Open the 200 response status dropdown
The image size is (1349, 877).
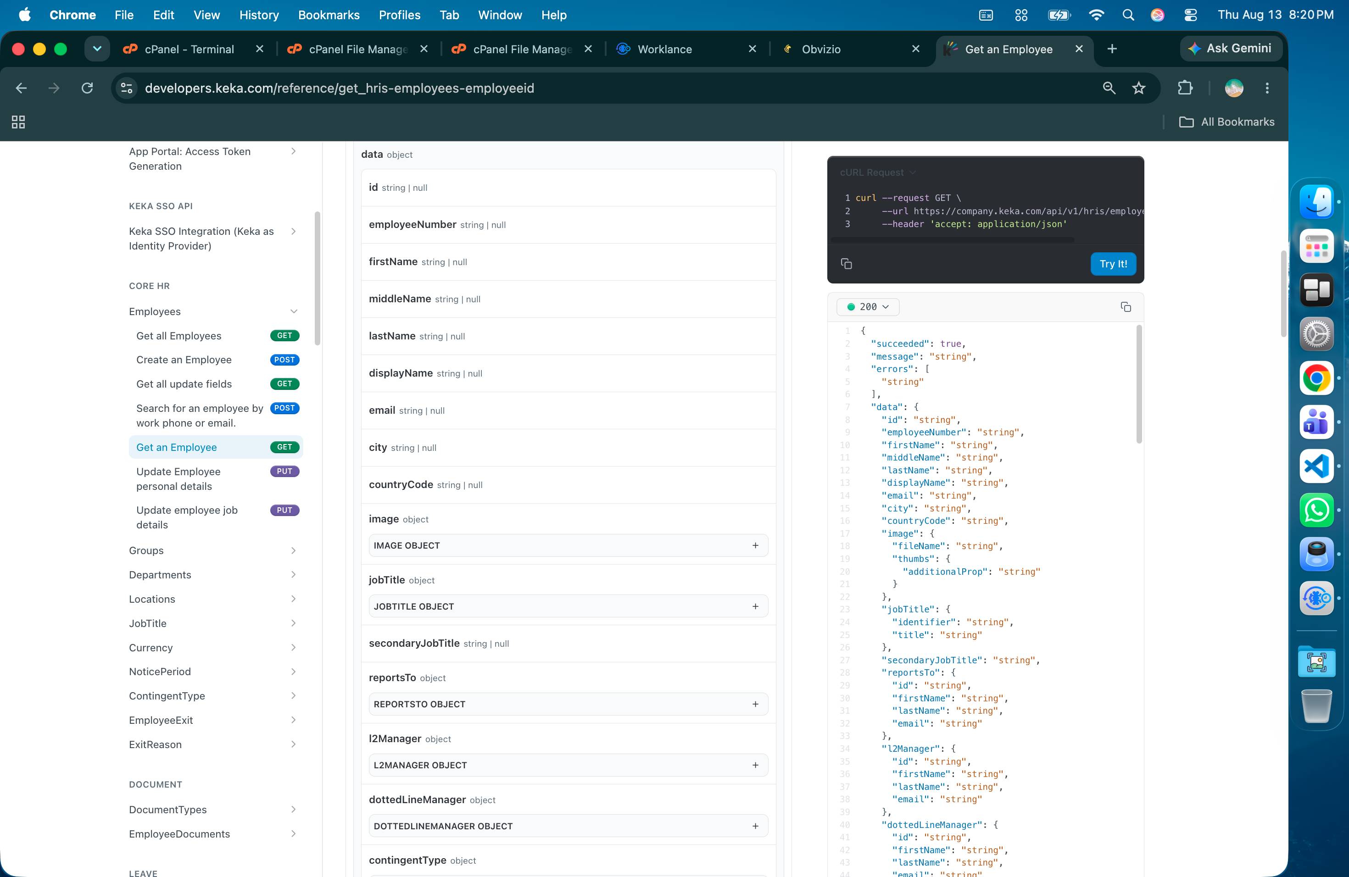coord(868,306)
